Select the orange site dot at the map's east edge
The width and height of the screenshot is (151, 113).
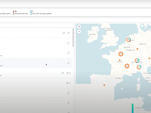149,58
